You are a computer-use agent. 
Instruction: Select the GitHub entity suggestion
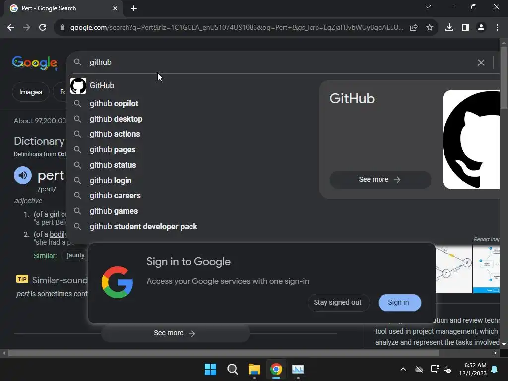tap(193, 85)
